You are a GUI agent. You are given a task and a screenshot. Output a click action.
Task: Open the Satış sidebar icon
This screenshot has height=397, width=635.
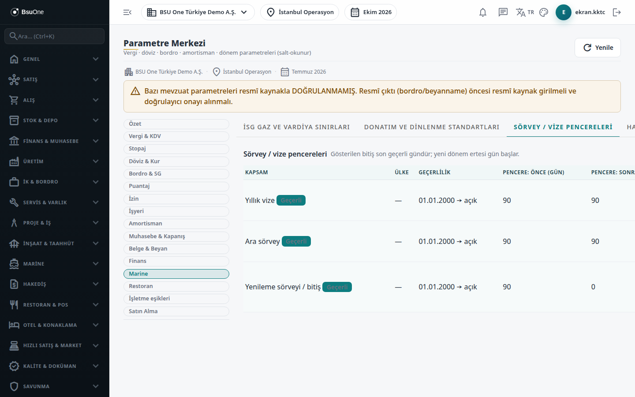point(14,79)
